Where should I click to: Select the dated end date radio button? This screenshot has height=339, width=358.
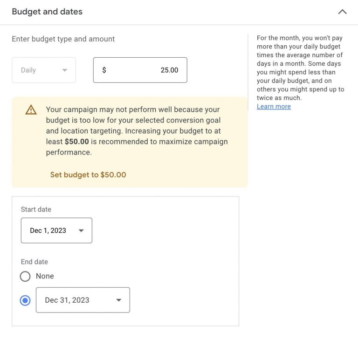coord(25,300)
